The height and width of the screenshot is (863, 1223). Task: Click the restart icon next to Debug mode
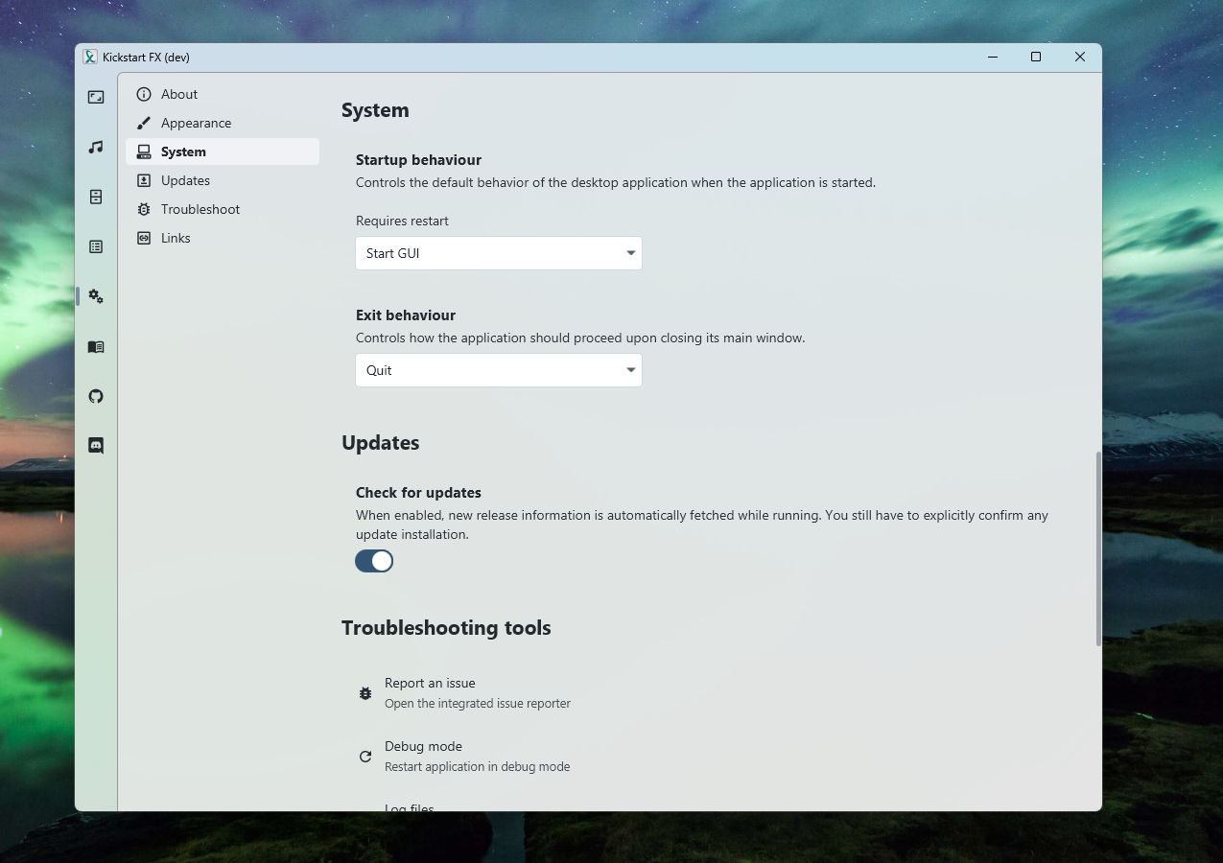point(365,757)
